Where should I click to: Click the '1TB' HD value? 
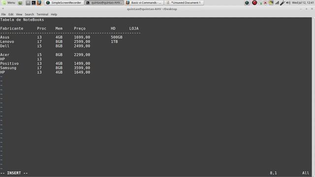(114, 41)
